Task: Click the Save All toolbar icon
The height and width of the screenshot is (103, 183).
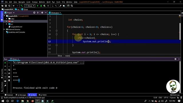Action: (6, 6)
